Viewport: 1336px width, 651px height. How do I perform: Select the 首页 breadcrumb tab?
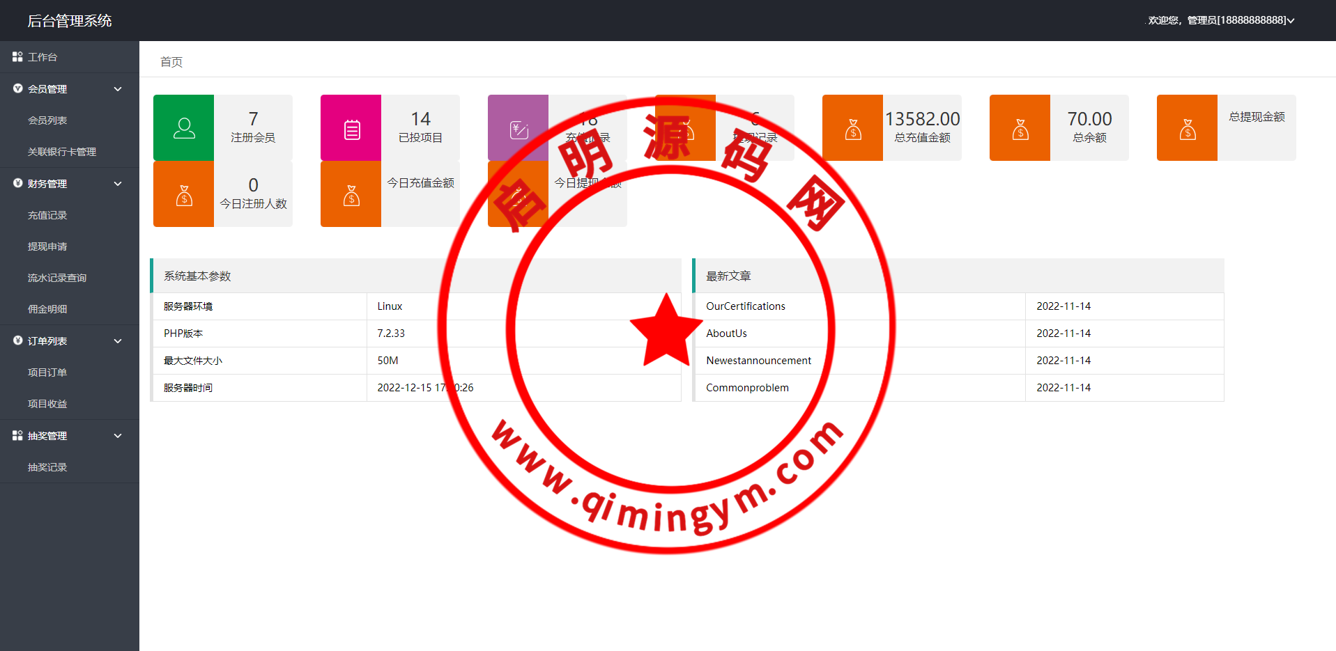pyautogui.click(x=171, y=62)
